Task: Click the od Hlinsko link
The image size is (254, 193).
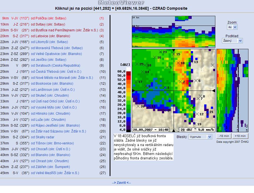Action: point(51,114)
